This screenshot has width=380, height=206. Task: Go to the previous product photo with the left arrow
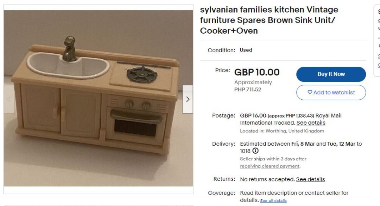[x=9, y=99]
